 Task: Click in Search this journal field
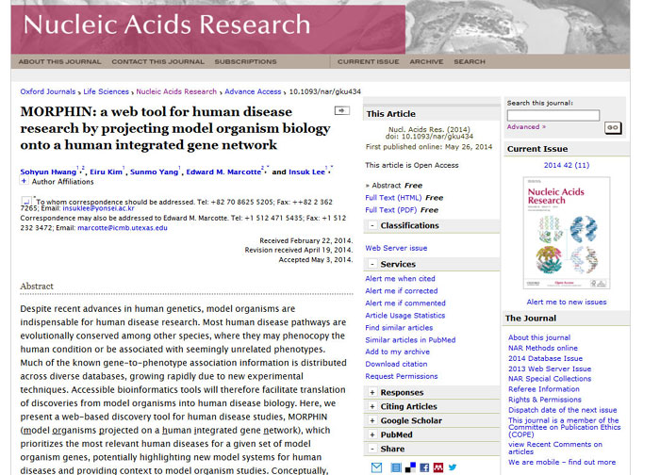pos(553,115)
